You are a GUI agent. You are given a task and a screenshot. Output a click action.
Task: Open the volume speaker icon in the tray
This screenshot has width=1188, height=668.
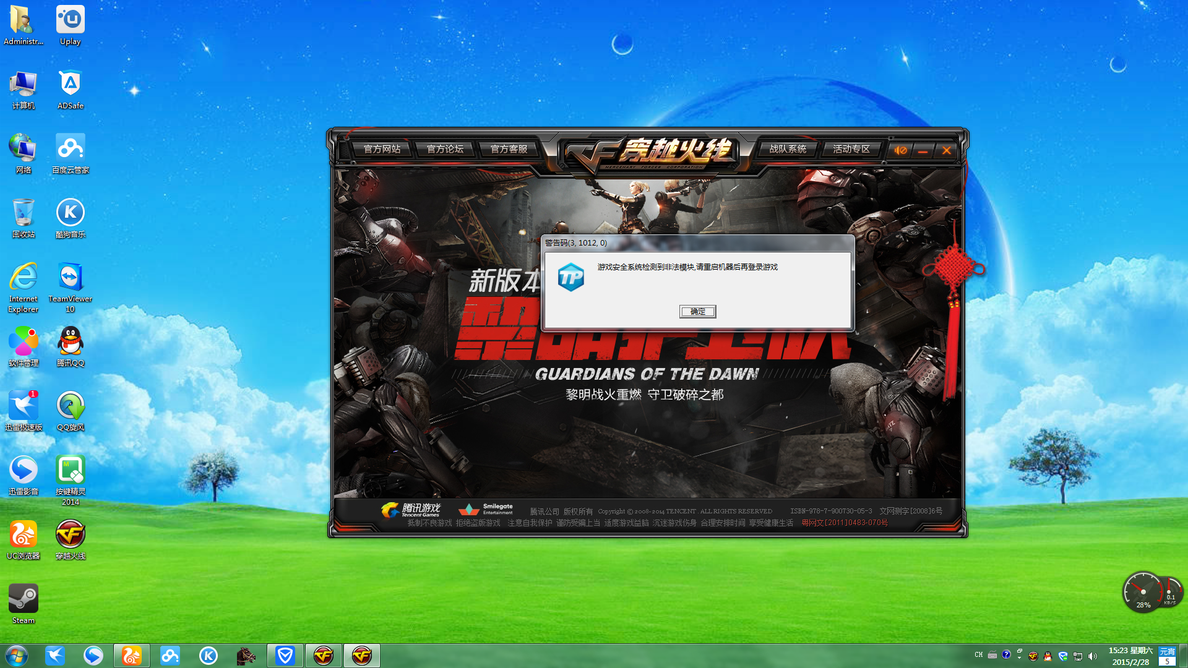(x=1093, y=656)
